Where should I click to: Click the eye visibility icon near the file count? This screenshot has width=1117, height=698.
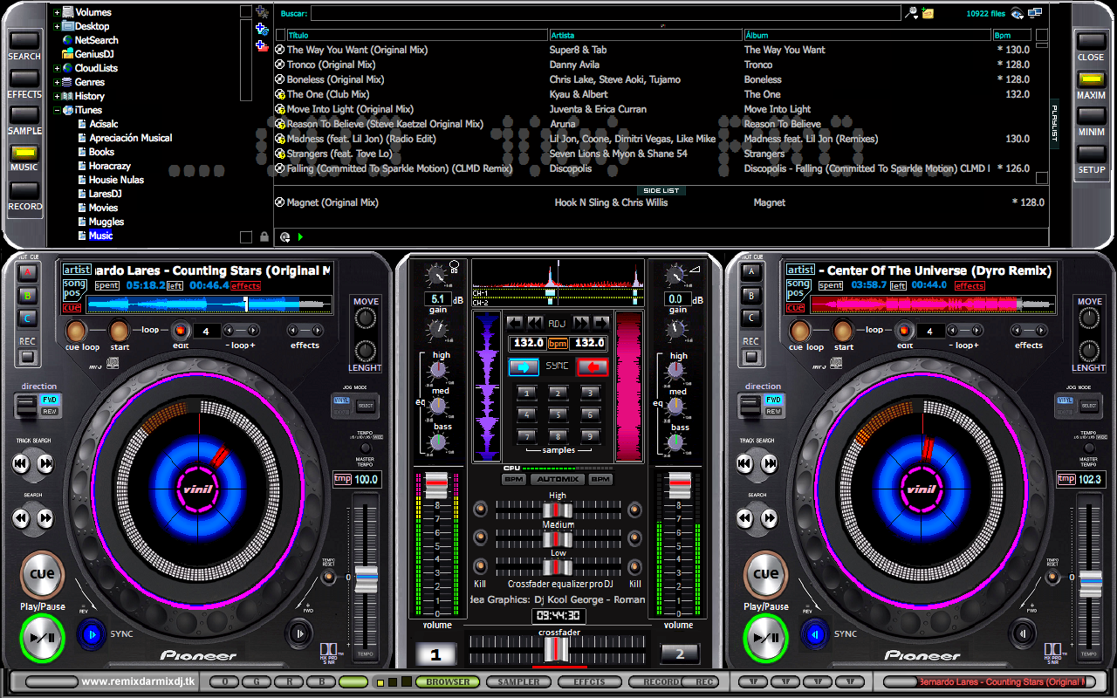[1016, 14]
